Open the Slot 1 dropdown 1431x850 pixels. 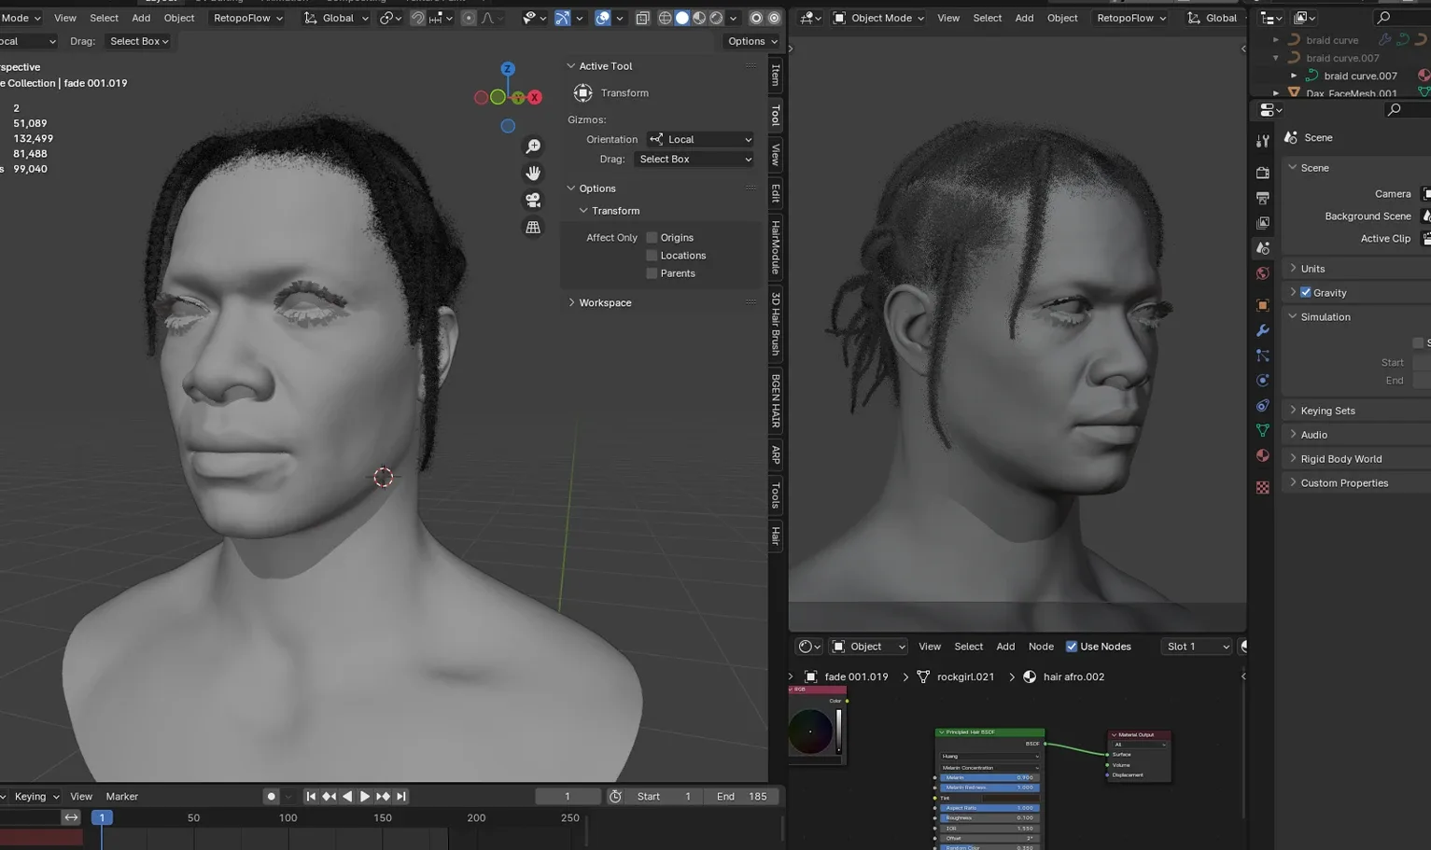pos(1197,647)
